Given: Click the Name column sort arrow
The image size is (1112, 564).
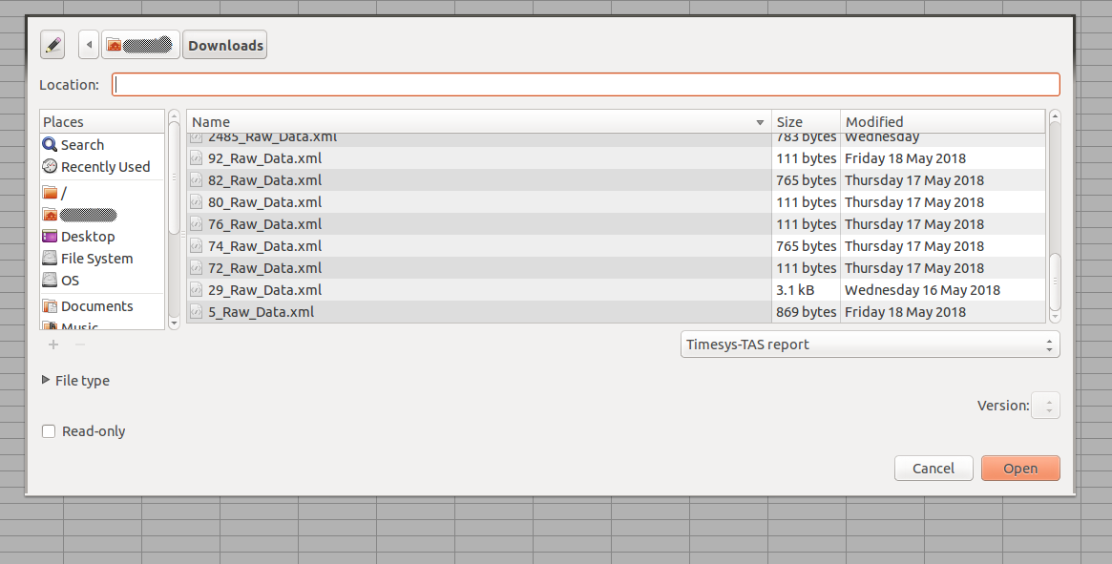Looking at the screenshot, I should 760,123.
